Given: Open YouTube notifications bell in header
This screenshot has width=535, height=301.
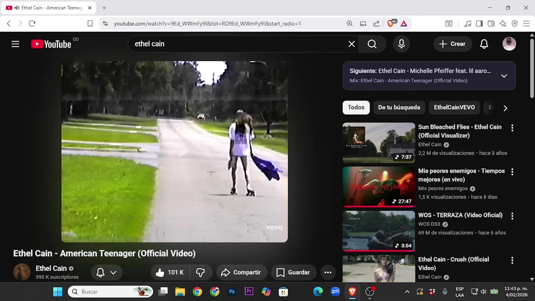Looking at the screenshot, I should (x=484, y=44).
